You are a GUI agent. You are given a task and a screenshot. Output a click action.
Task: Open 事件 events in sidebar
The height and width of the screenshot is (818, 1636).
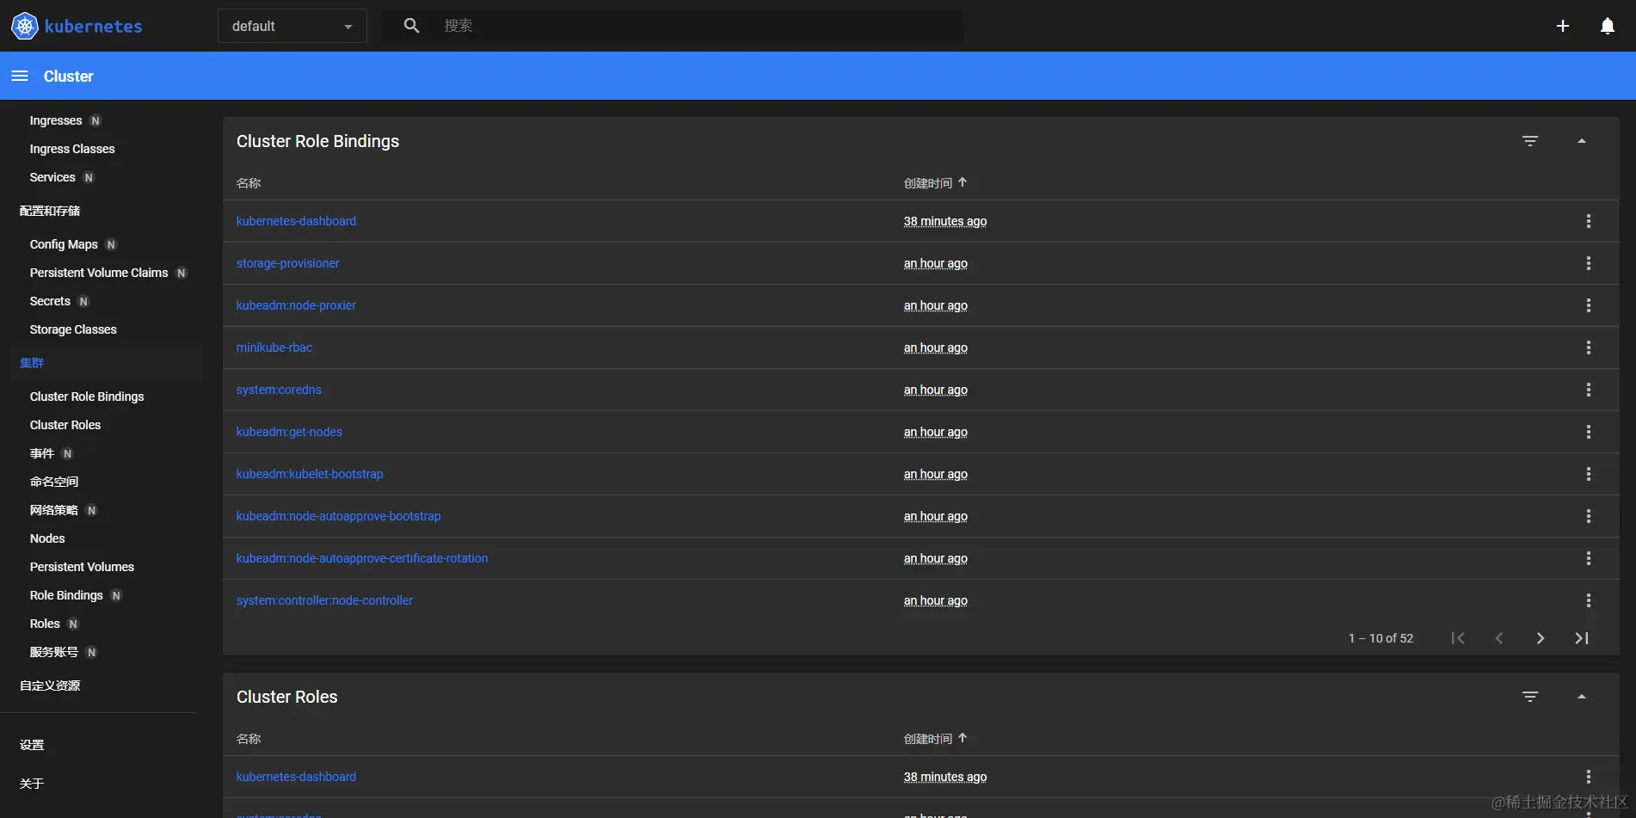pos(42,453)
